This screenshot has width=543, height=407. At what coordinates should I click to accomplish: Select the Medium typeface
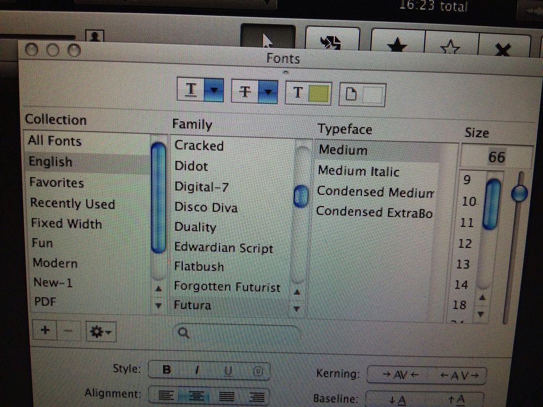coord(377,151)
